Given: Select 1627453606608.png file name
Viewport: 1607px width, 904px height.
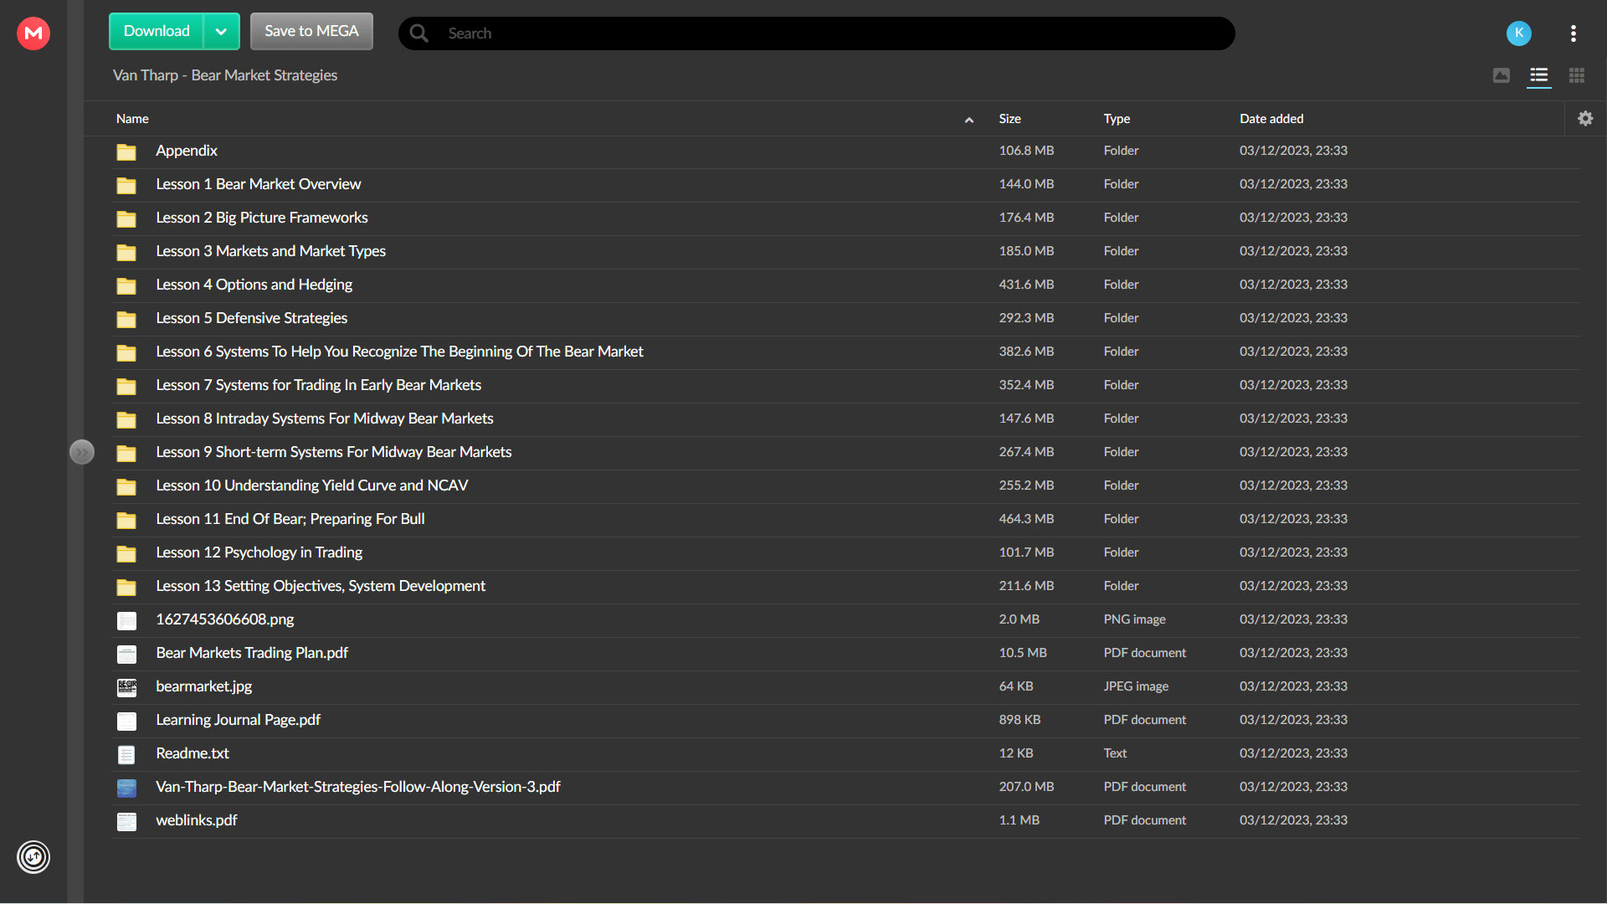Looking at the screenshot, I should point(225,619).
